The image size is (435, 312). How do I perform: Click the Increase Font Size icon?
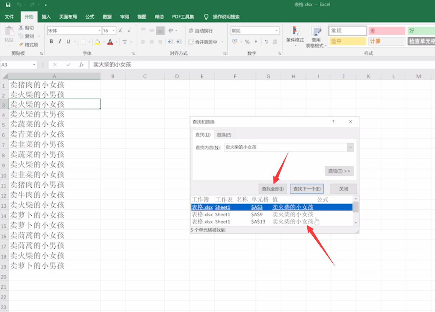click(x=120, y=31)
